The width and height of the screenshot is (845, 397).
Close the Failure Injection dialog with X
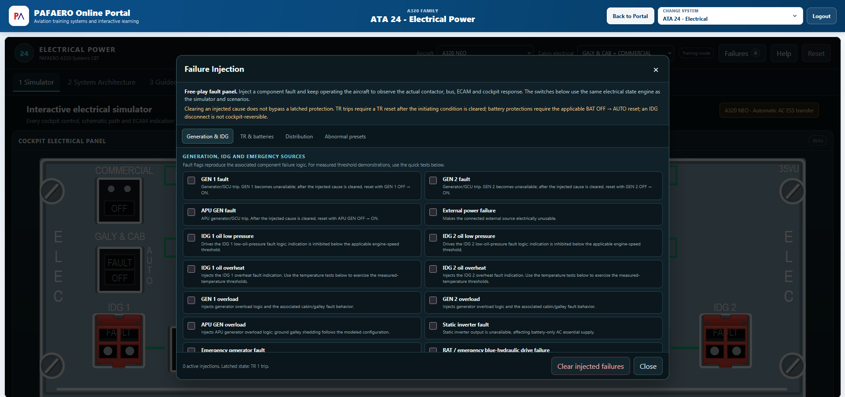coord(656,70)
